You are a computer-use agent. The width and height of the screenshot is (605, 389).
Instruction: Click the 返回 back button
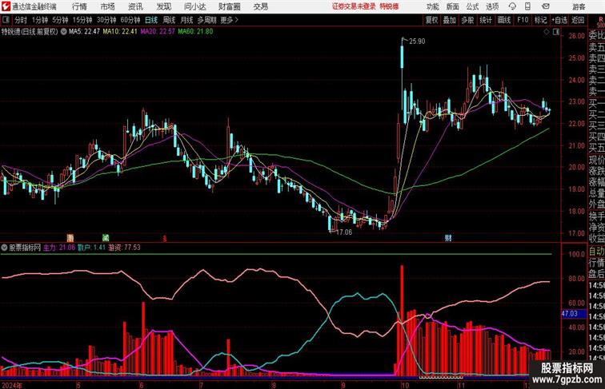tap(578, 20)
